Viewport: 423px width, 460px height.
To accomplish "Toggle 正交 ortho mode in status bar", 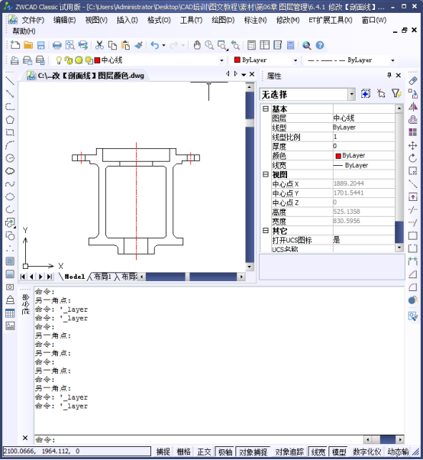I will coord(205,452).
